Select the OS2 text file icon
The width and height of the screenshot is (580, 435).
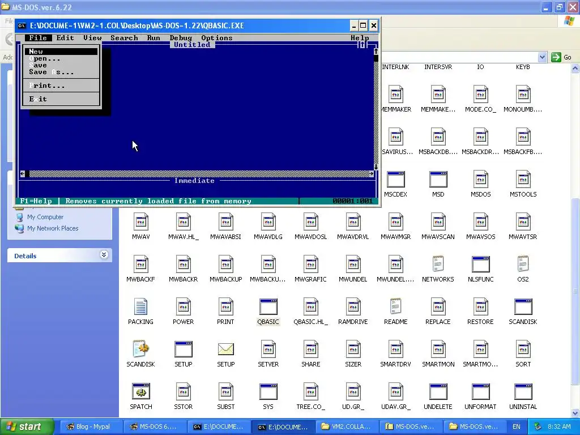[523, 264]
